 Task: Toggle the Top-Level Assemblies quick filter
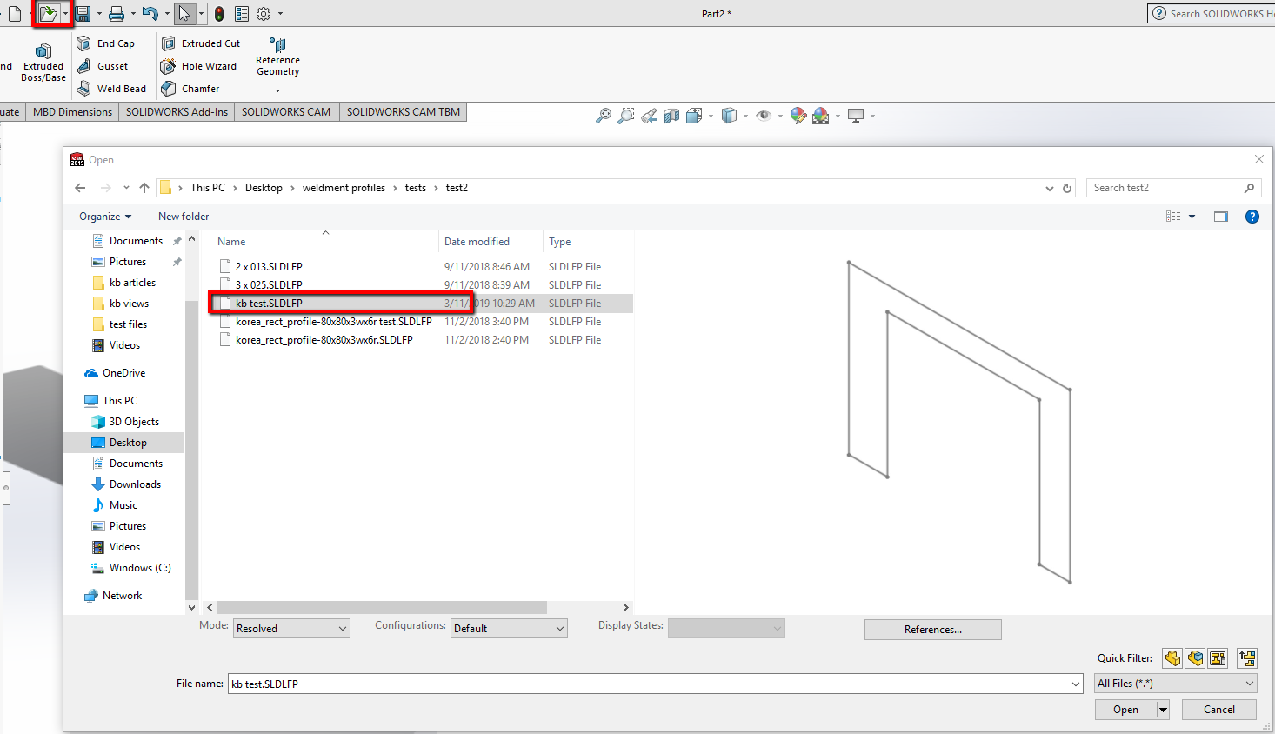point(1247,658)
